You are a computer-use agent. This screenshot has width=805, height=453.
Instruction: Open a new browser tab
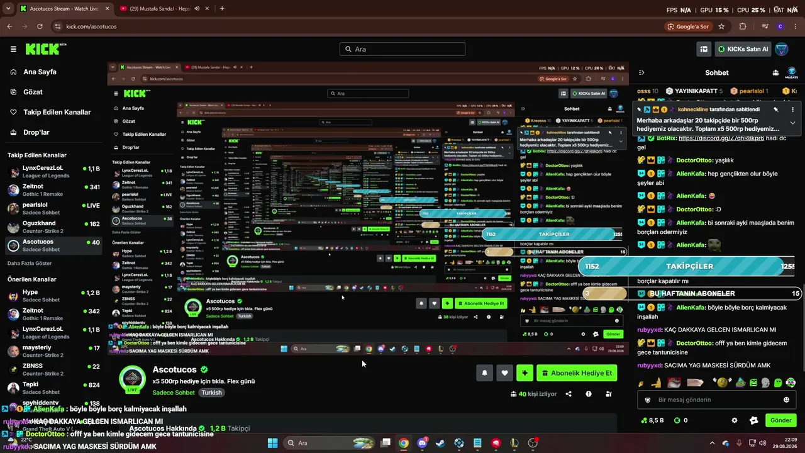click(x=222, y=9)
